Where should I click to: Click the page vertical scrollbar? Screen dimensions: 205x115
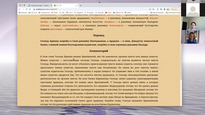[181, 60]
